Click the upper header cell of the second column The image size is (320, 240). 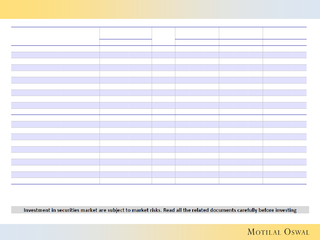pos(125,33)
